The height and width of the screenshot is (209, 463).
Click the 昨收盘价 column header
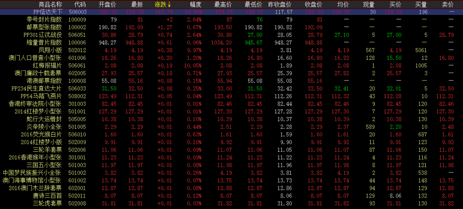(280, 4)
